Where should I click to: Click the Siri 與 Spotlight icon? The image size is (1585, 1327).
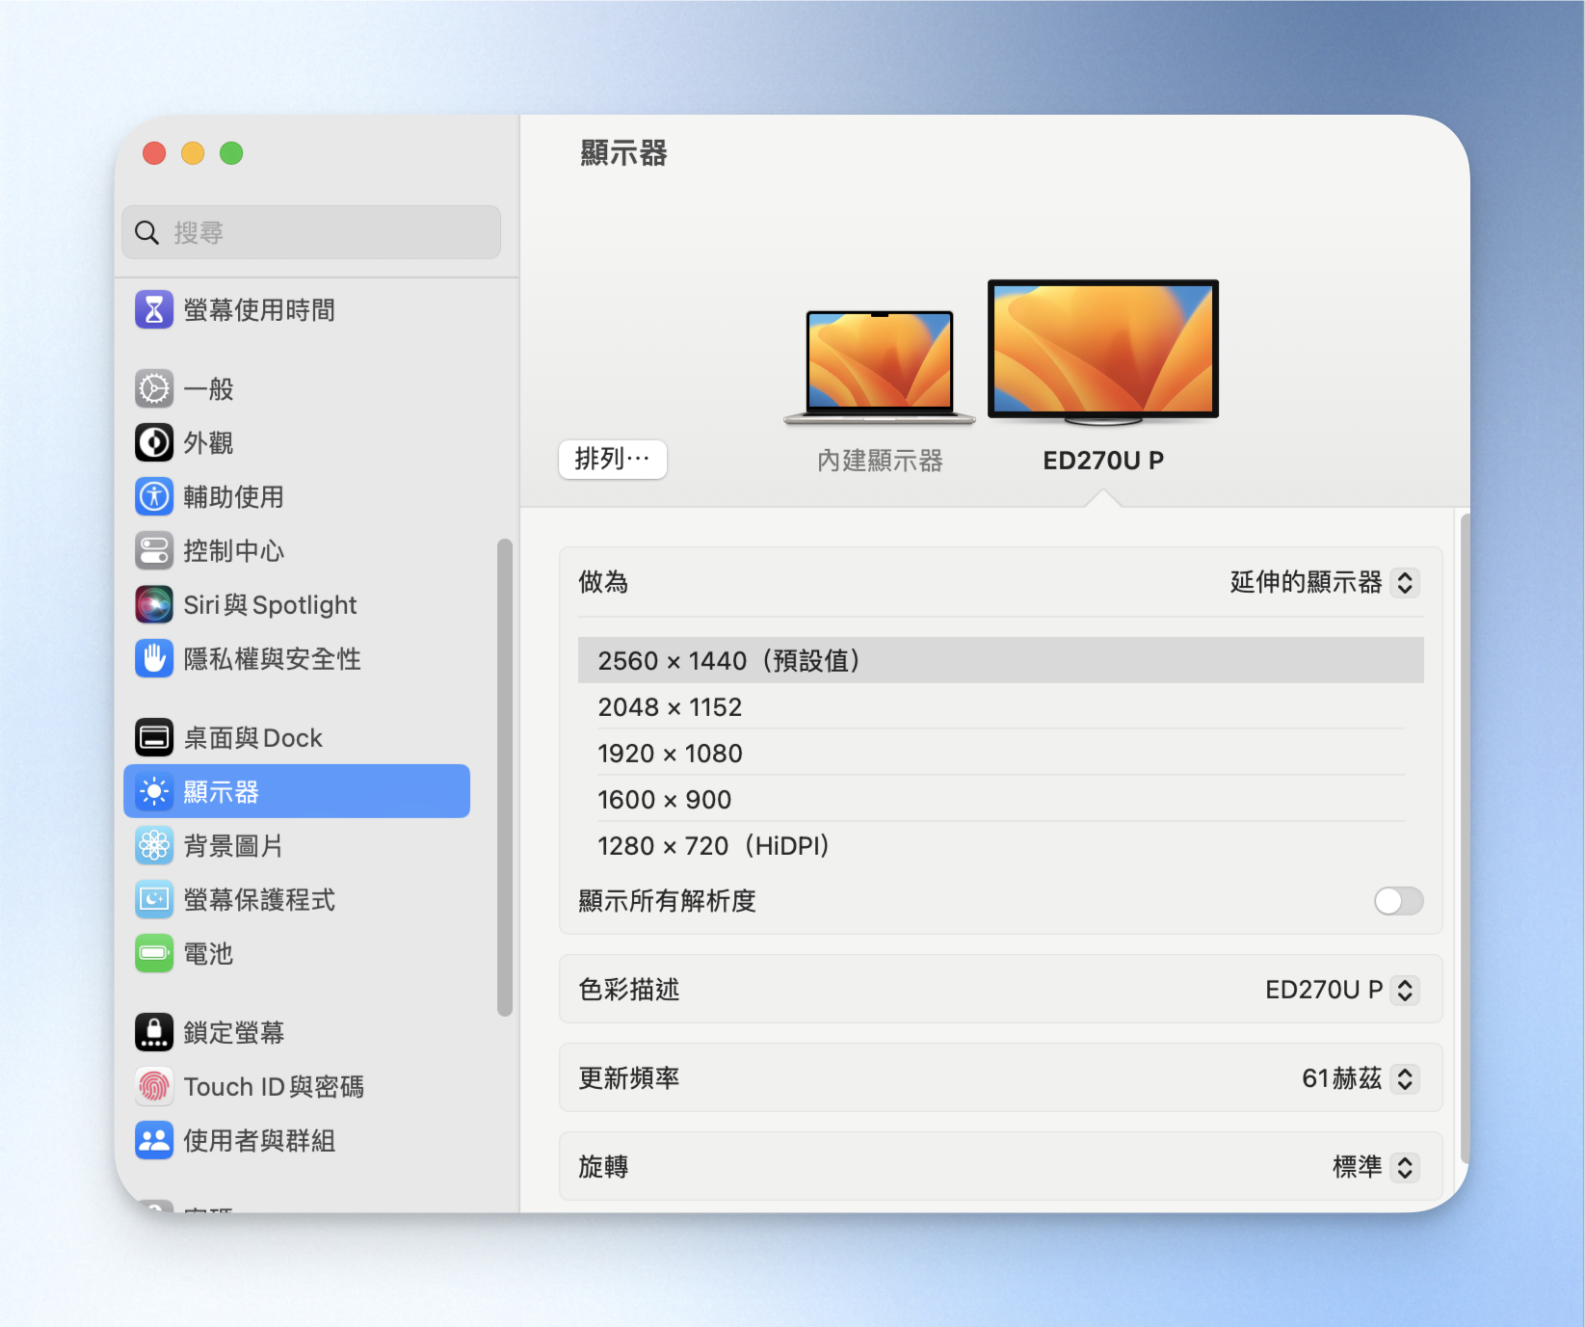click(154, 604)
